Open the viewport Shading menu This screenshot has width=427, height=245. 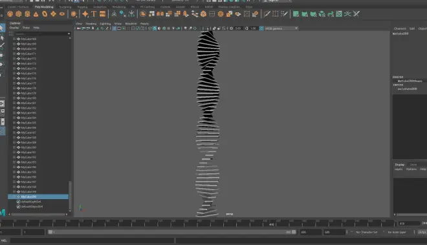click(91, 24)
